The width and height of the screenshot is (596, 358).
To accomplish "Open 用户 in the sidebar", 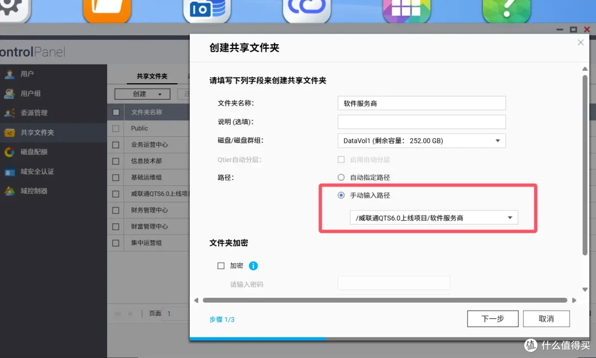I will click(x=53, y=74).
